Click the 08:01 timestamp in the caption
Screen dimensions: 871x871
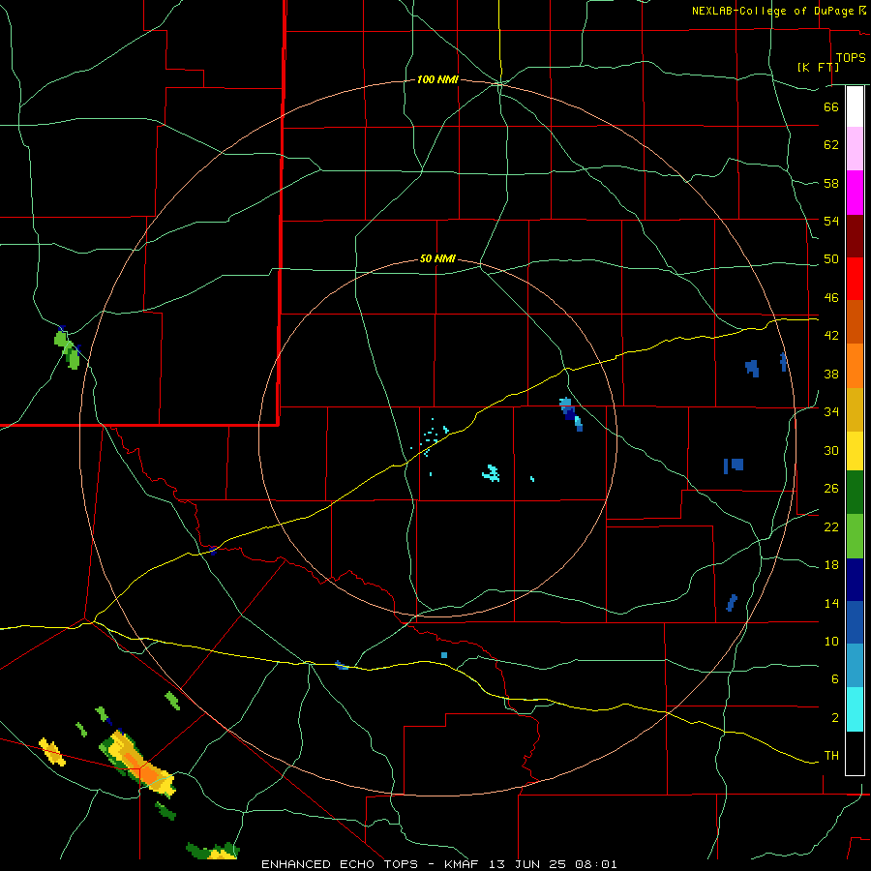(x=596, y=864)
